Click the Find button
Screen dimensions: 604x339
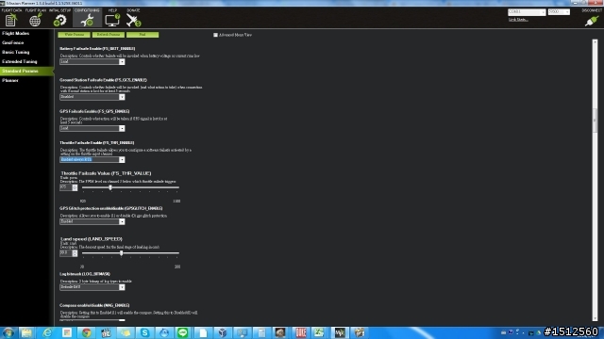click(143, 35)
